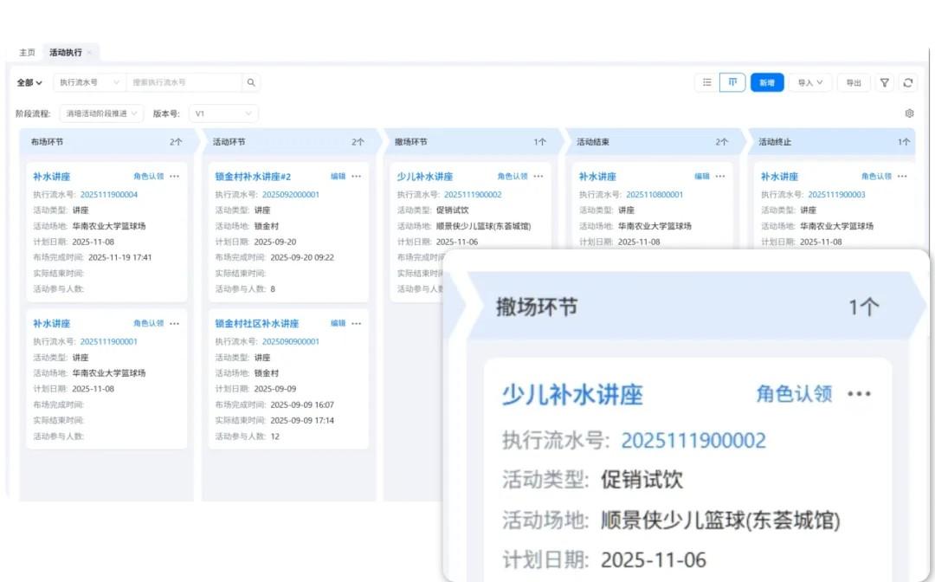Screen dimensions: 935x582
Task: Click the search magnifier icon
Action: 250,82
